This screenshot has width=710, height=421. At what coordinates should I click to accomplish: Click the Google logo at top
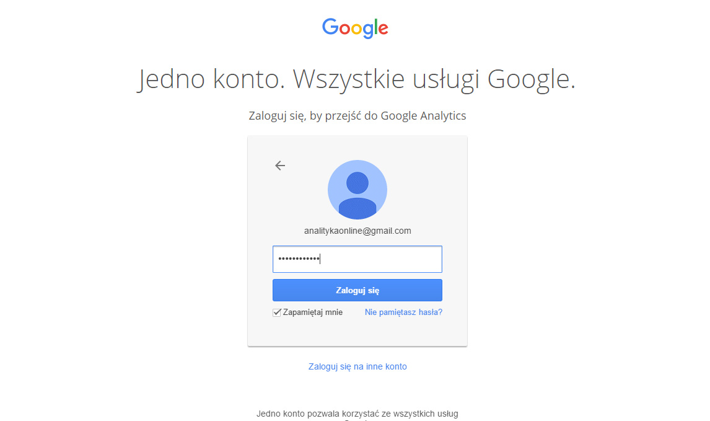click(355, 28)
